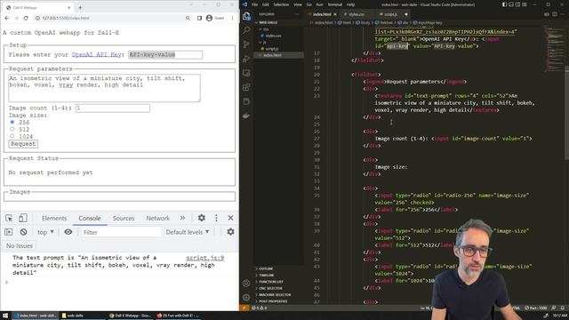This screenshot has height=320, width=569.
Task: Switch to the Network tab in DevTools
Action: click(157, 218)
